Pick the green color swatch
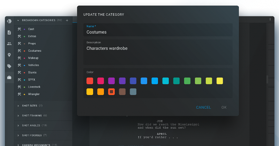The image size is (279, 146). (187, 81)
